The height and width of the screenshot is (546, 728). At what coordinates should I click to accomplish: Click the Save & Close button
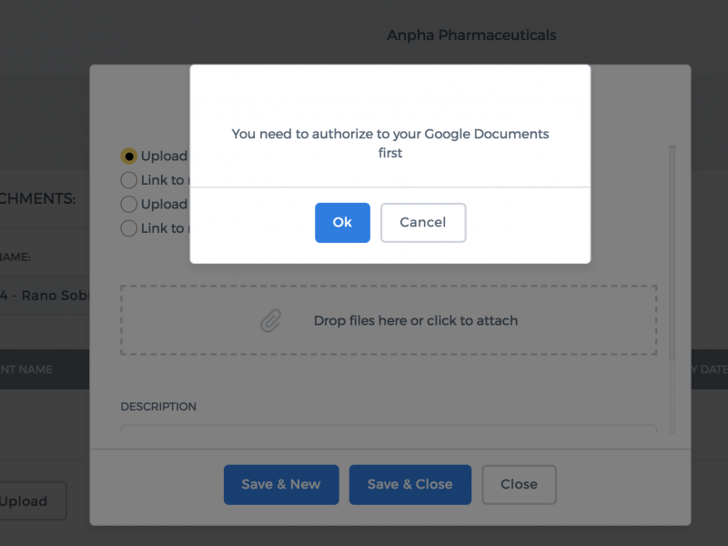[410, 484]
